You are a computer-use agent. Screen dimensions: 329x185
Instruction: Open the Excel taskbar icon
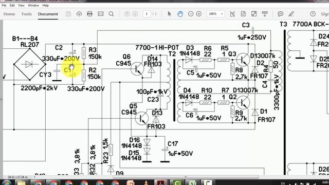click(192, 183)
